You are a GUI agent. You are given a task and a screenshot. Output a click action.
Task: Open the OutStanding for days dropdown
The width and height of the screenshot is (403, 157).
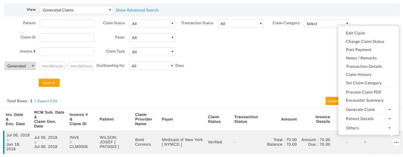152,66
